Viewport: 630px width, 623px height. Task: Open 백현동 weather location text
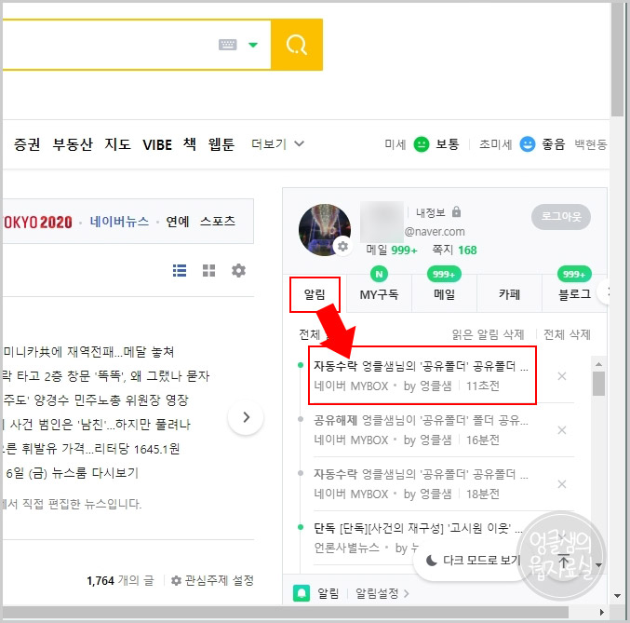pyautogui.click(x=590, y=144)
